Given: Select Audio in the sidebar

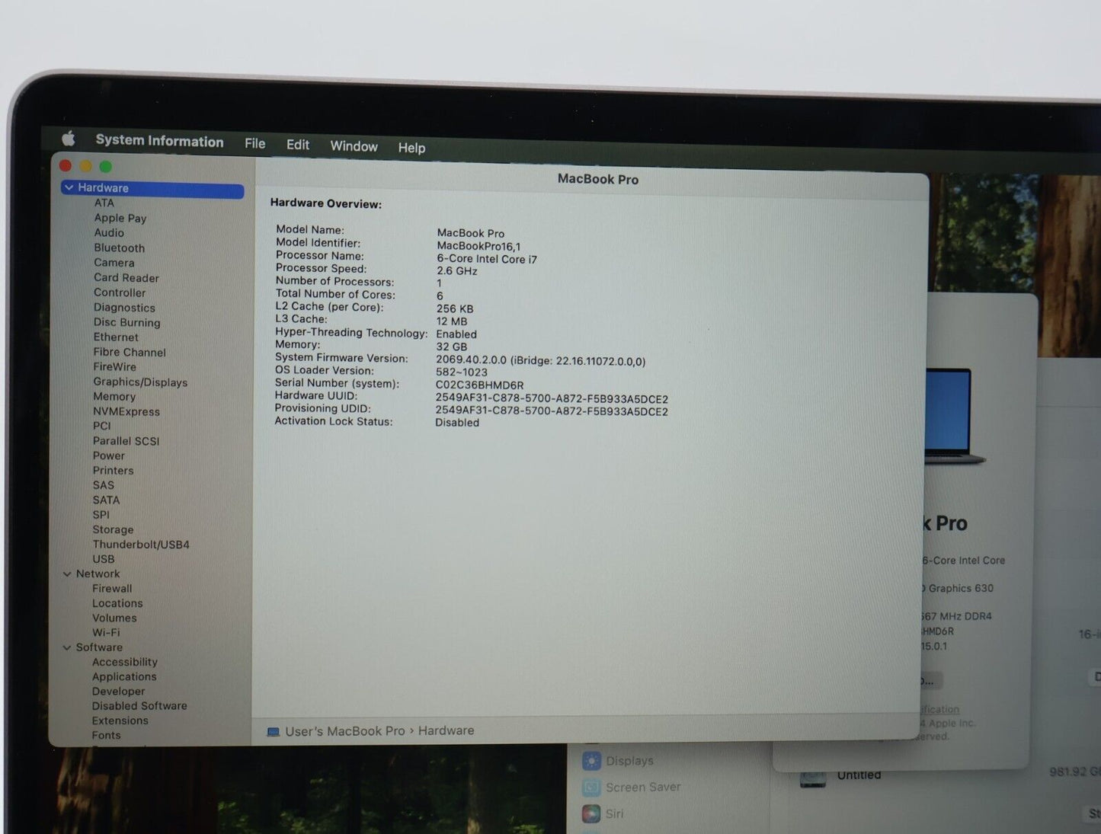Looking at the screenshot, I should click(x=109, y=232).
